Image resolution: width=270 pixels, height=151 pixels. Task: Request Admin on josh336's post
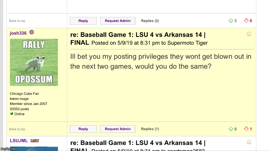coord(118,129)
